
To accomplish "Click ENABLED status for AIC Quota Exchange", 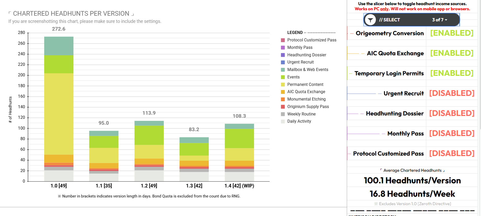I will point(452,53).
